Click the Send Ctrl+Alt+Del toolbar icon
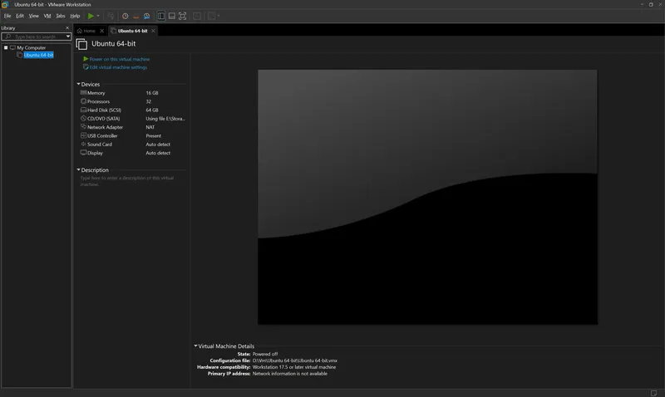This screenshot has height=397, width=665. point(111,16)
